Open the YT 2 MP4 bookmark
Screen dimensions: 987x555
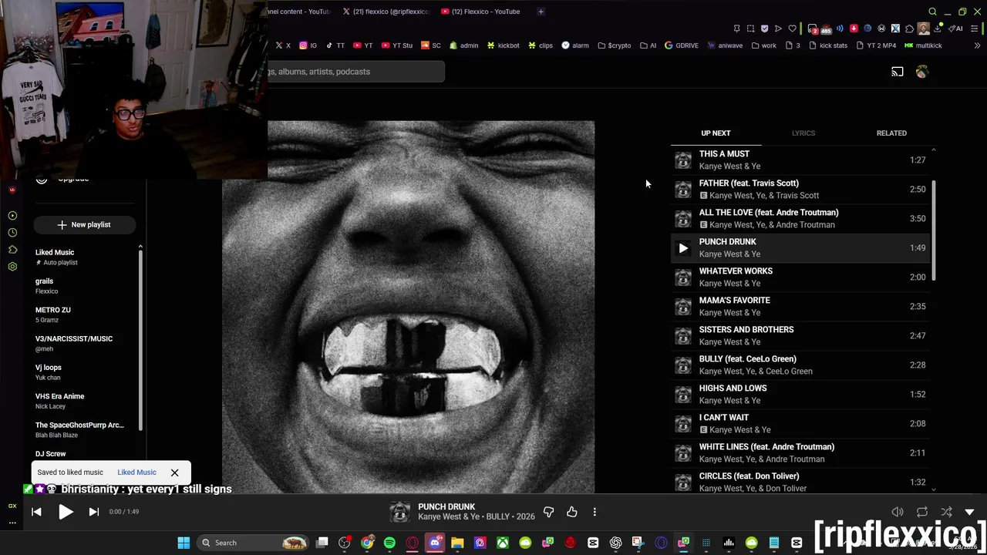[876, 45]
